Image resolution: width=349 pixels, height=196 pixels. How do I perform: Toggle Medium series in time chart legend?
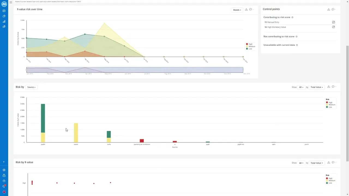(251, 46)
